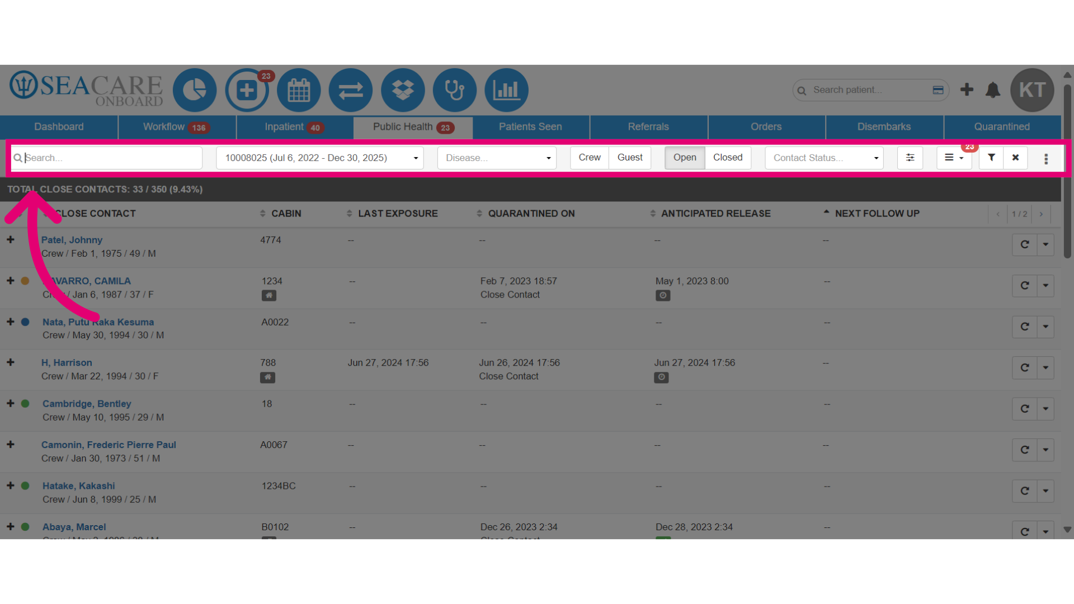Refresh the Cambridge, Bentley row
The width and height of the screenshot is (1074, 604).
coord(1025,409)
